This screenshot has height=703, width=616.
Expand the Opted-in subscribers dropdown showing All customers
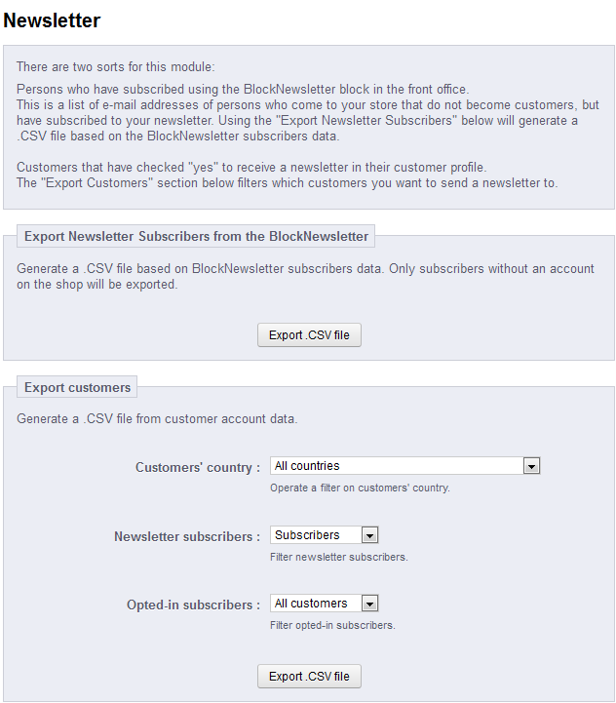point(316,604)
